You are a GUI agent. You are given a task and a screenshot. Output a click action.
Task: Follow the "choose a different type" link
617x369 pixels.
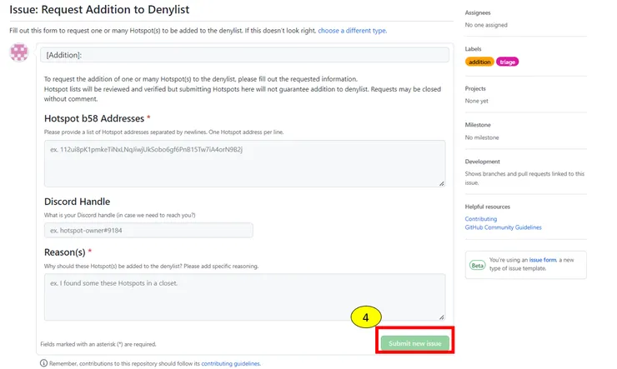(x=352, y=31)
